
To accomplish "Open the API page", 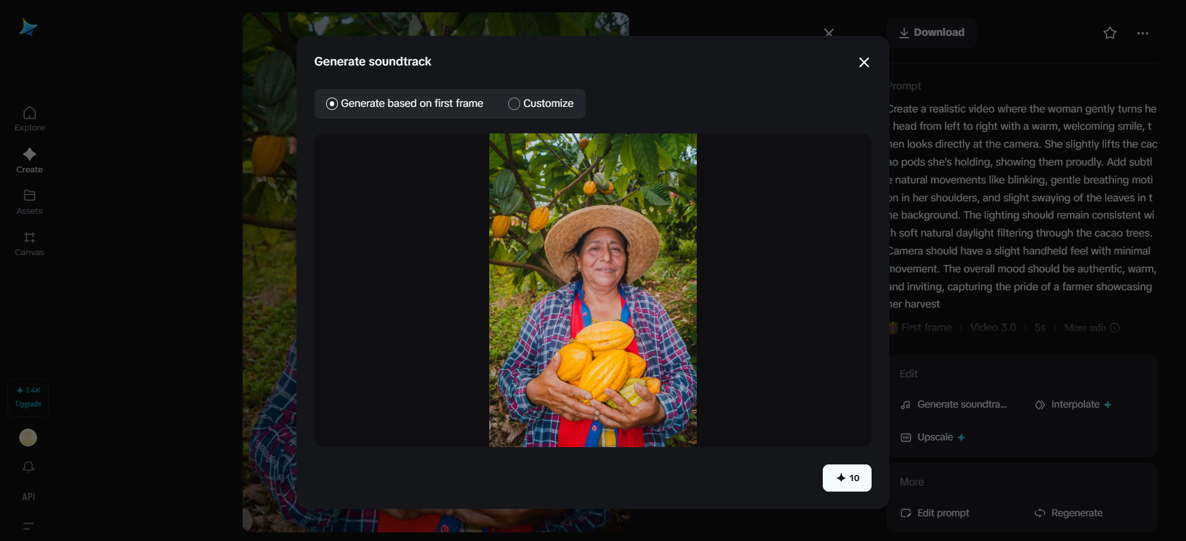I will (28, 497).
